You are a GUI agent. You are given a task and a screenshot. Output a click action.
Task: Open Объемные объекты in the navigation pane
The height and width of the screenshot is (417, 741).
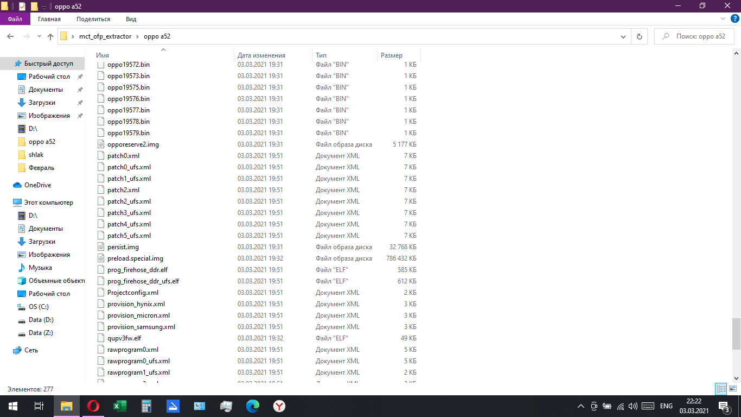tap(56, 281)
